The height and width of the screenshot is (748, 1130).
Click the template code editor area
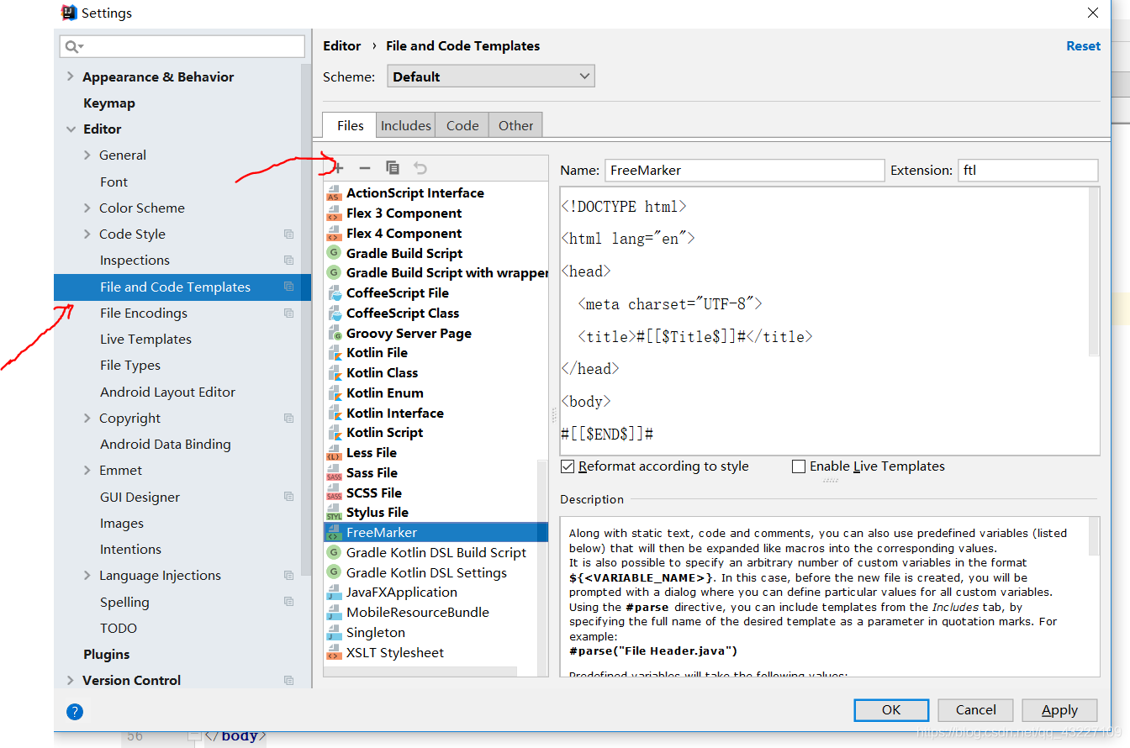pos(830,321)
